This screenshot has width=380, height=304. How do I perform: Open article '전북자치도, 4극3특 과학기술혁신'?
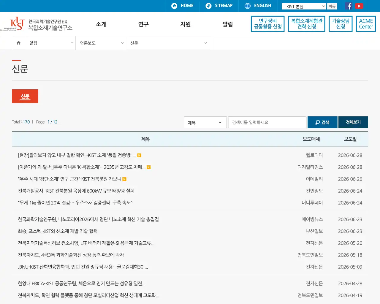[71, 255]
